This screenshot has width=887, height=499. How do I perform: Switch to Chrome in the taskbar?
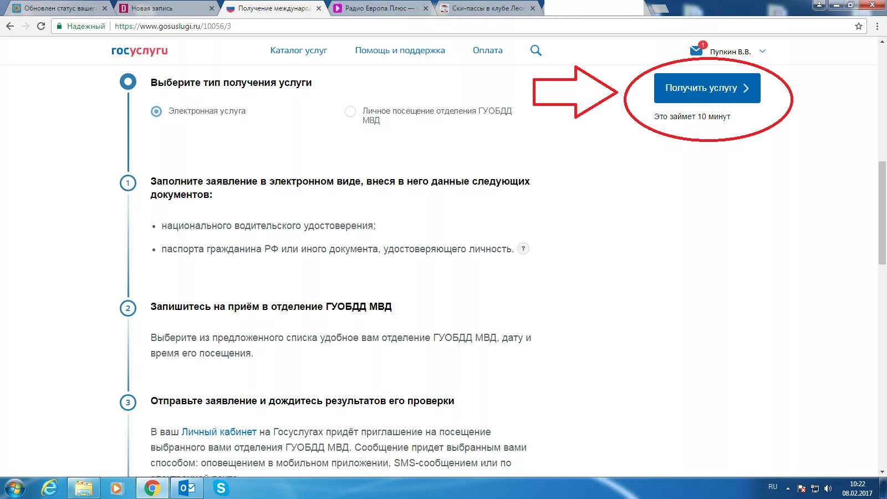pyautogui.click(x=152, y=488)
